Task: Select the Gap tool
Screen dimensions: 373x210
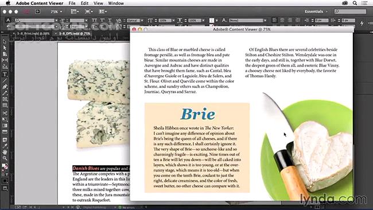Action: point(5,60)
